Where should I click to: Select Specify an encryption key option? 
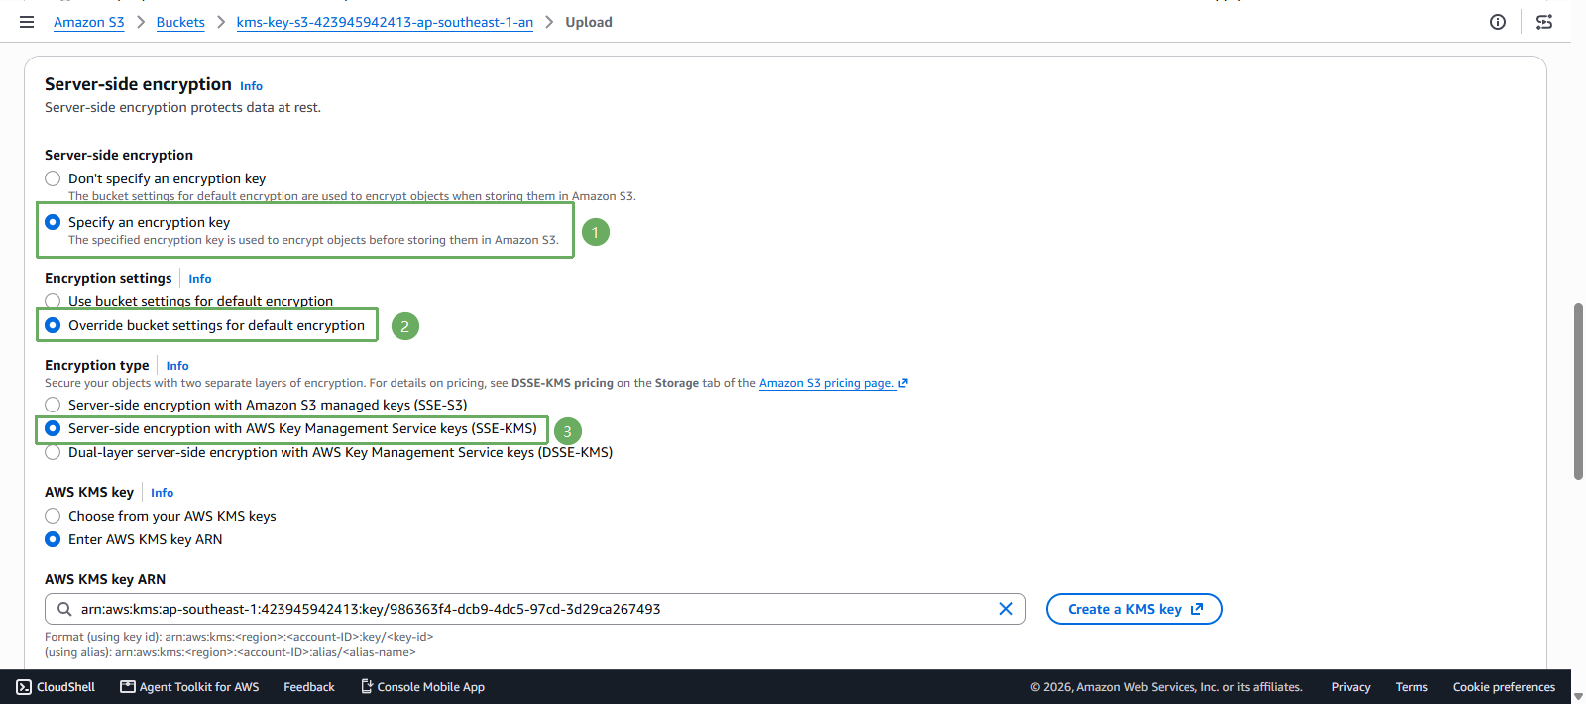pos(53,222)
